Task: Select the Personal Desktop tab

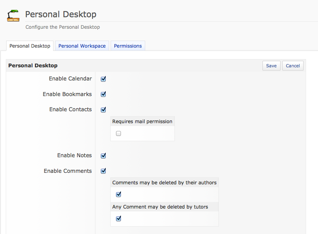Action: point(30,46)
